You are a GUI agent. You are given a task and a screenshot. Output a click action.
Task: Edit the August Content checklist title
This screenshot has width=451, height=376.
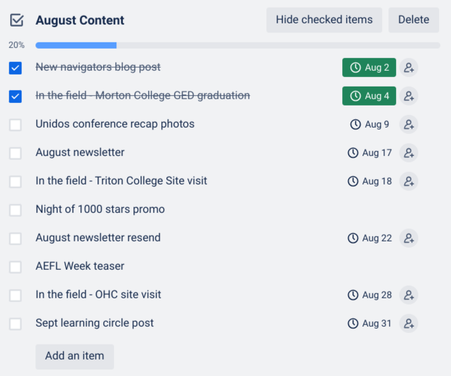80,20
